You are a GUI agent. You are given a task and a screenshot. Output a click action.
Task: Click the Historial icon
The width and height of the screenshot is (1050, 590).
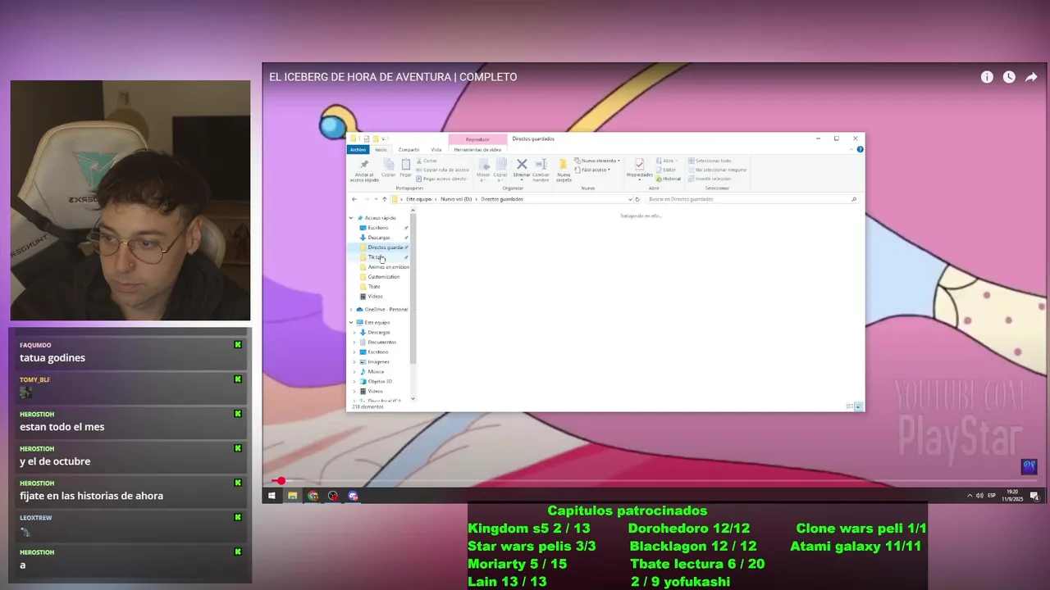coord(669,179)
